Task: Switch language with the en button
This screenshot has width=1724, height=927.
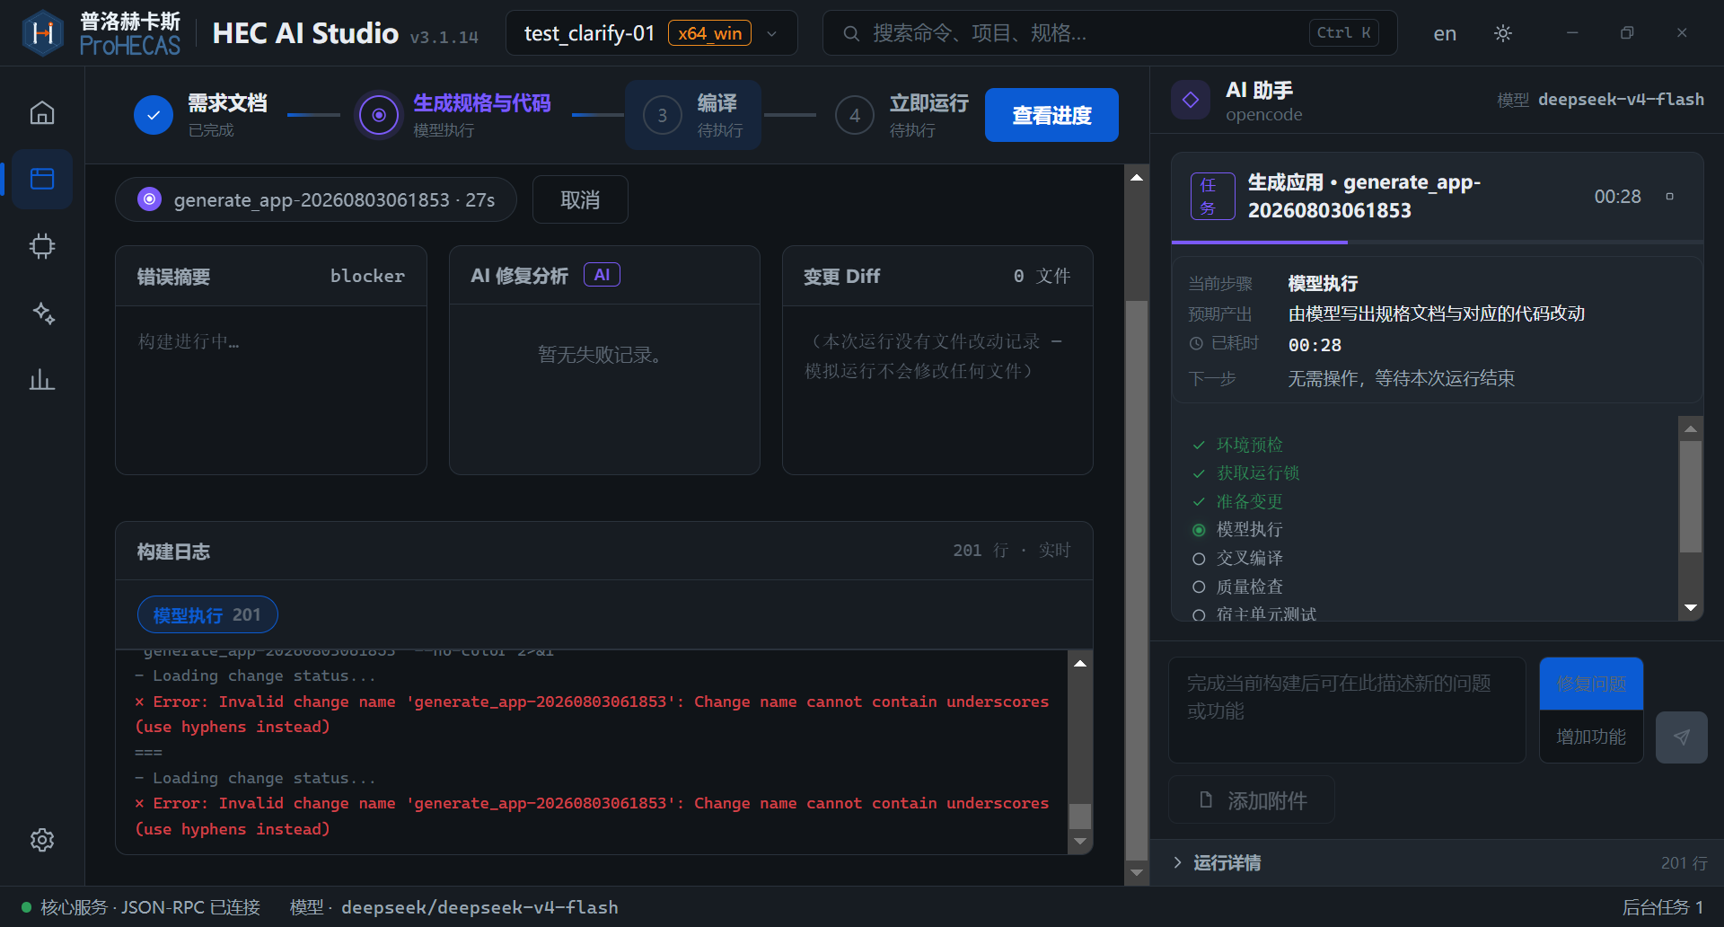Action: point(1445,33)
